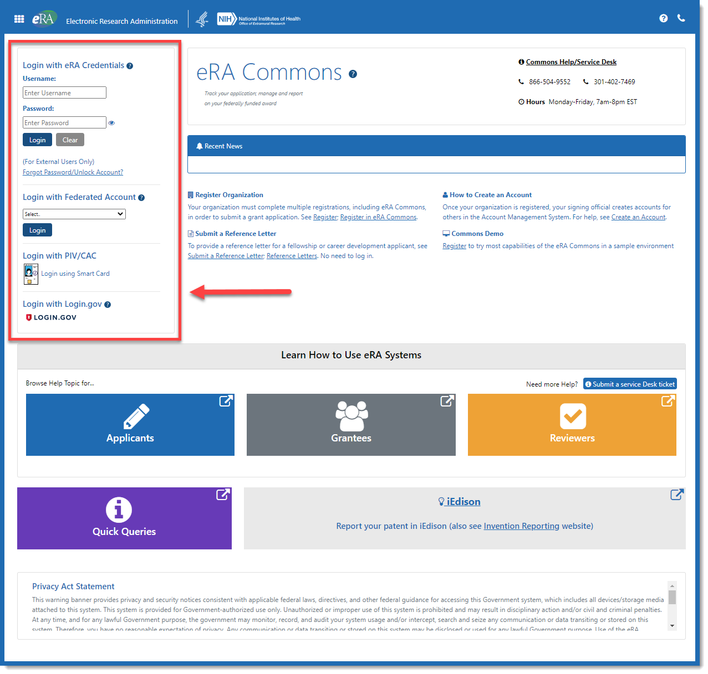Click the Applicants pencil icon
708x674 pixels.
click(136, 416)
